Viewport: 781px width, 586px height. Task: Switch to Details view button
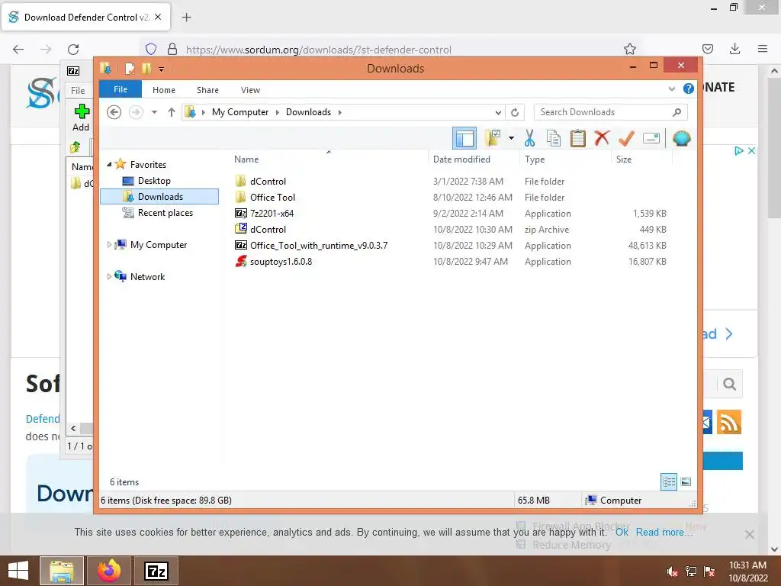pyautogui.click(x=669, y=481)
